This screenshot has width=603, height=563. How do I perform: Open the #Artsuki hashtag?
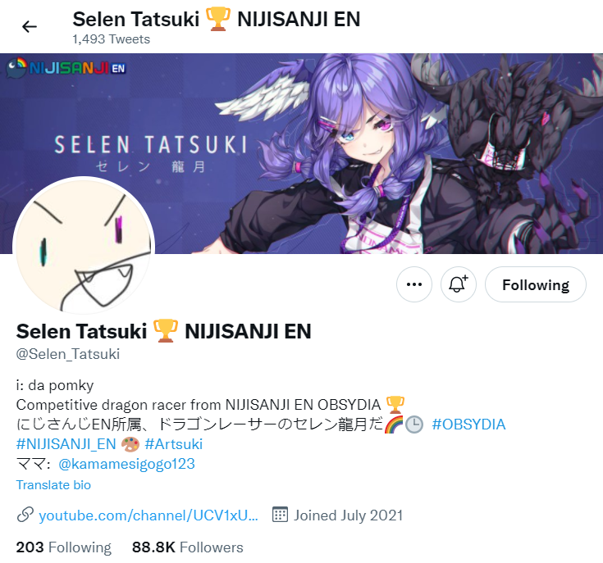(173, 444)
